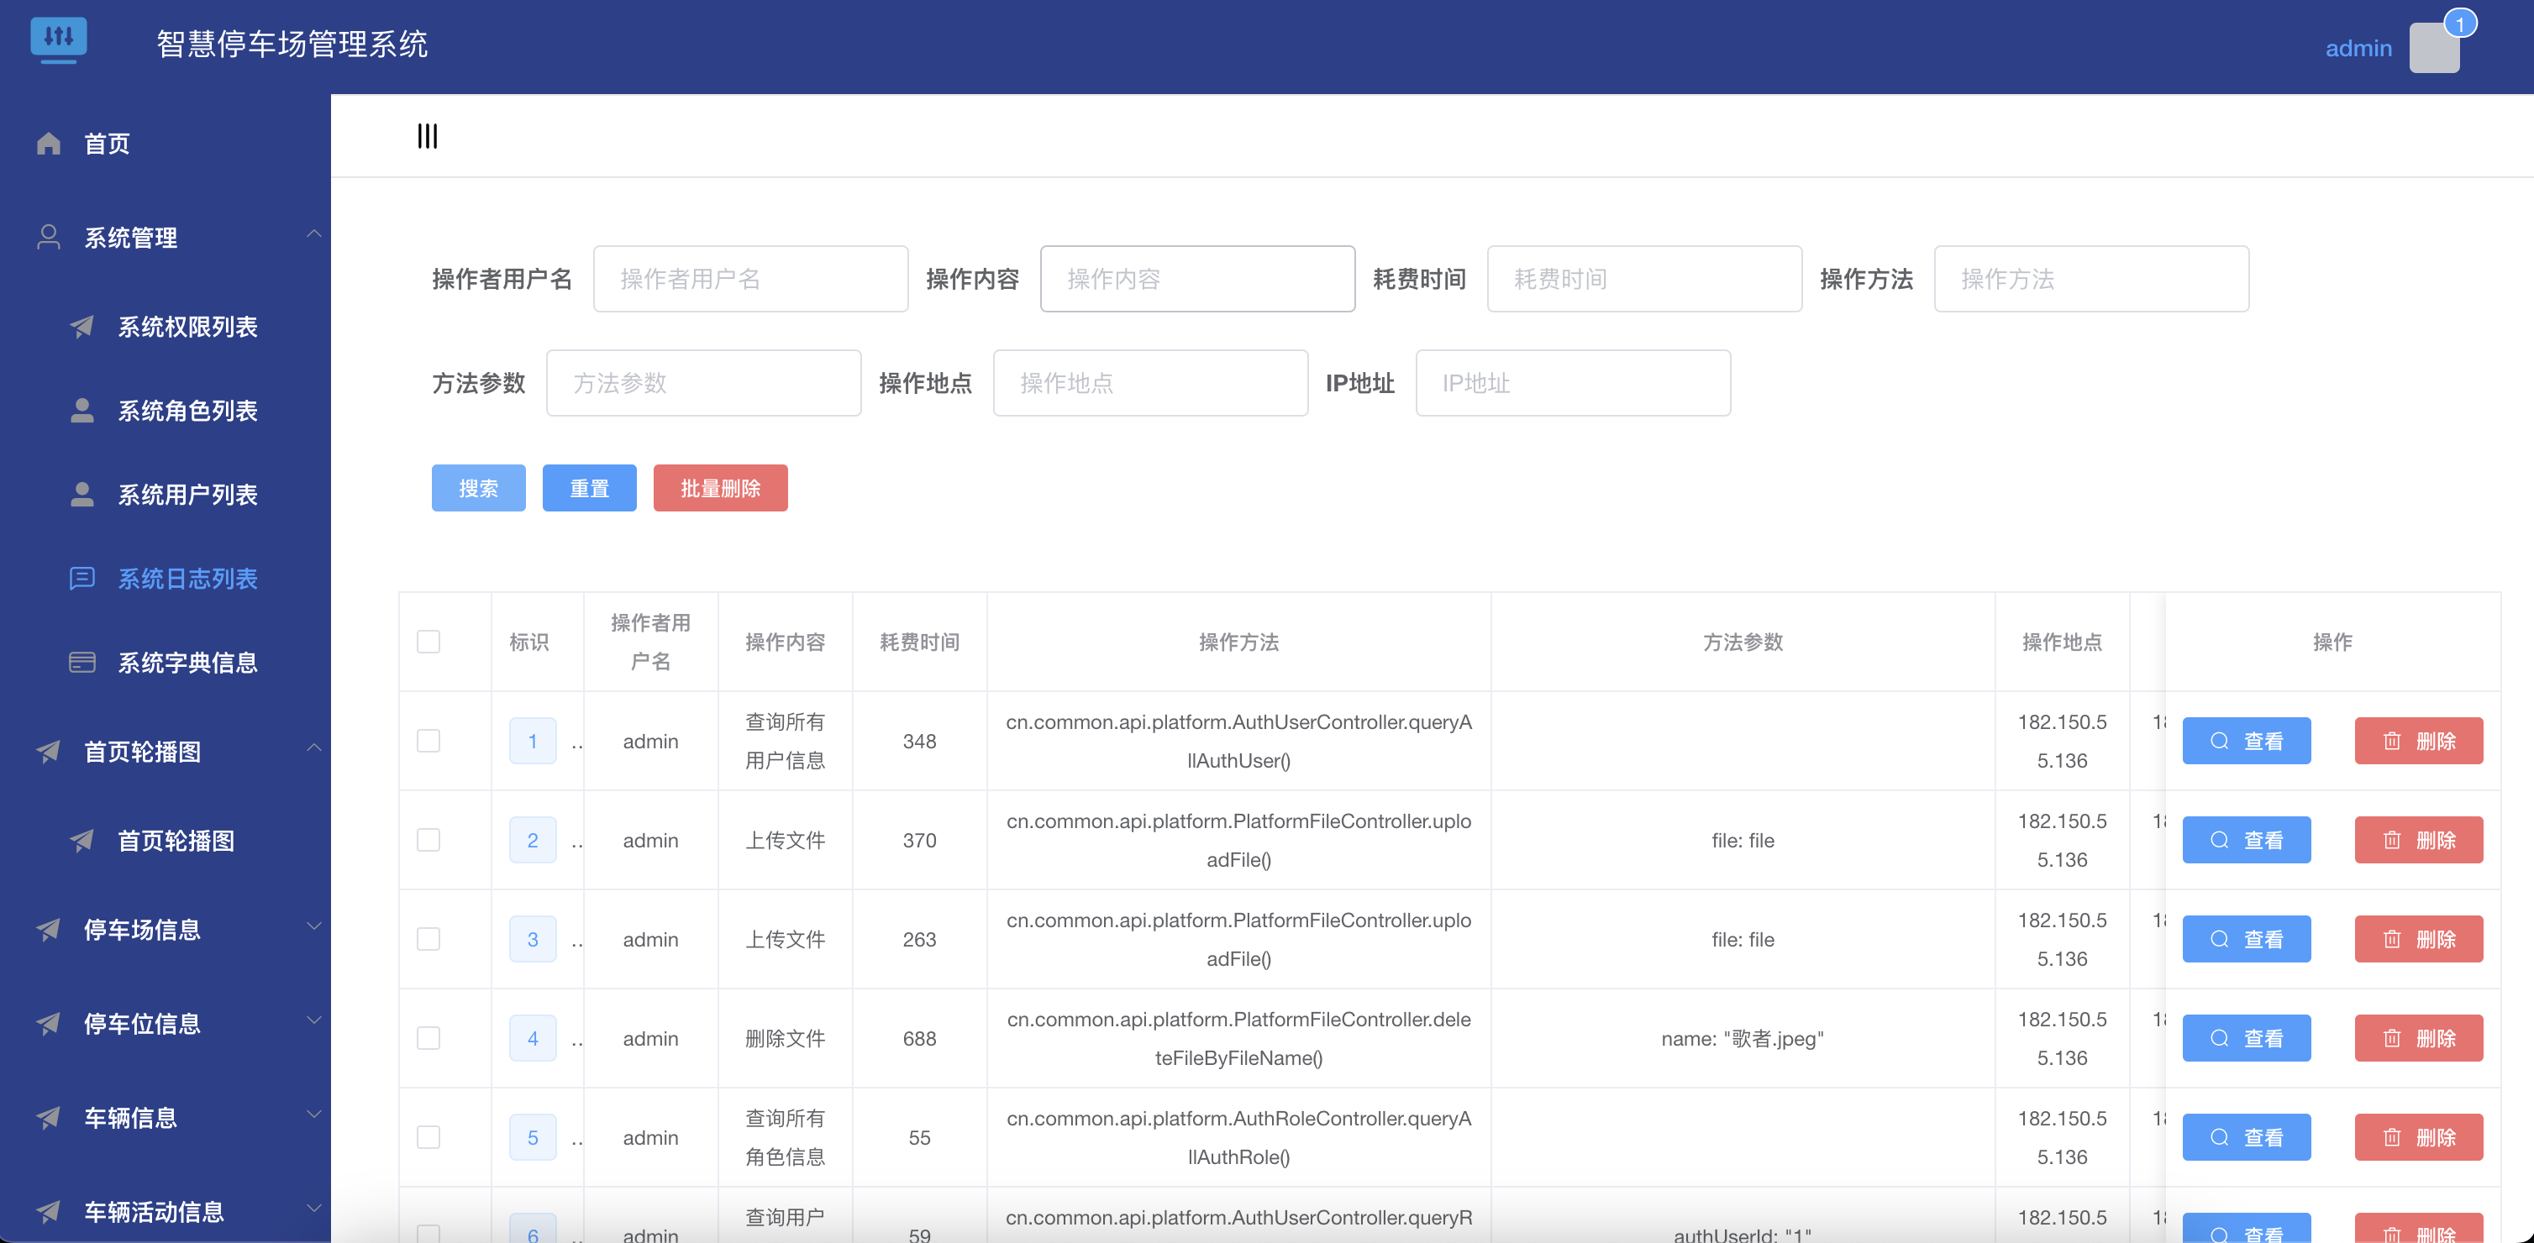Click paper-plane icon beside 系统权限列表
The width and height of the screenshot is (2534, 1243).
pyautogui.click(x=81, y=327)
